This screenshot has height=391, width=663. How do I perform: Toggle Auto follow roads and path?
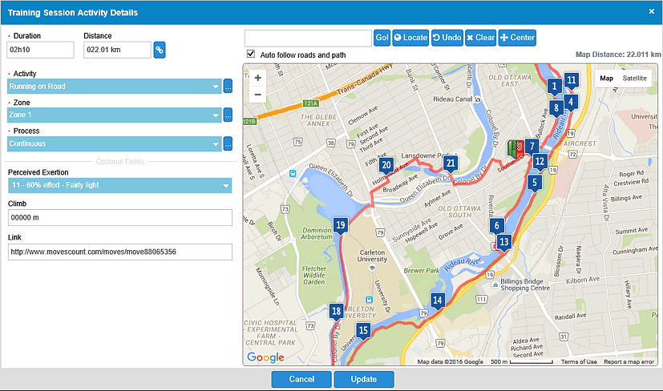(x=251, y=54)
